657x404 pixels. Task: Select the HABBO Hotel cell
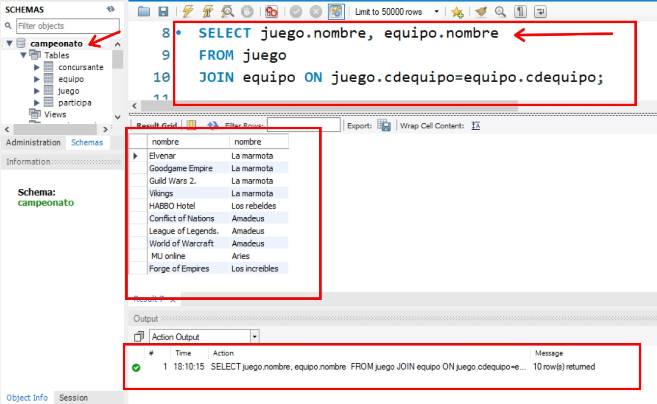click(188, 206)
